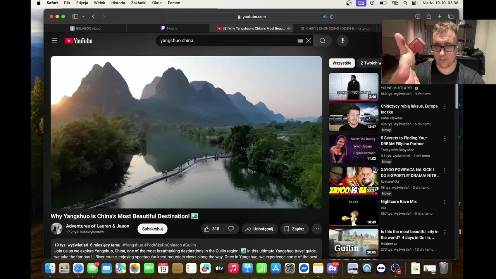The height and width of the screenshot is (279, 496).
Task: Open Apple TV from the Dock
Action: (x=219, y=268)
